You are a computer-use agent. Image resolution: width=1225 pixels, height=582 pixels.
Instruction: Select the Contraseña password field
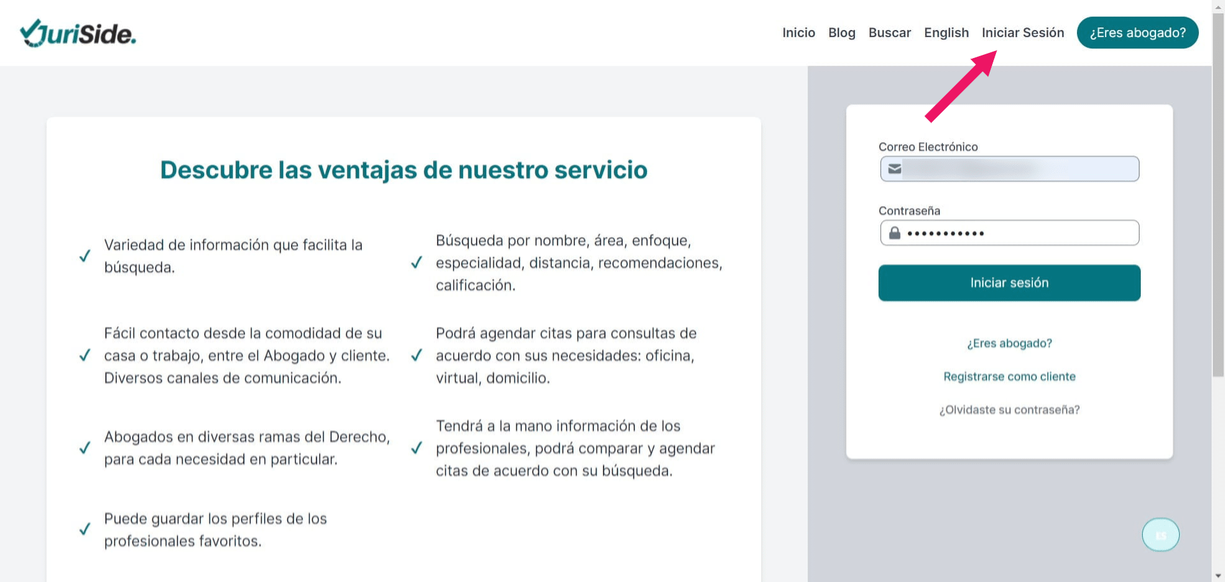[x=1009, y=233]
